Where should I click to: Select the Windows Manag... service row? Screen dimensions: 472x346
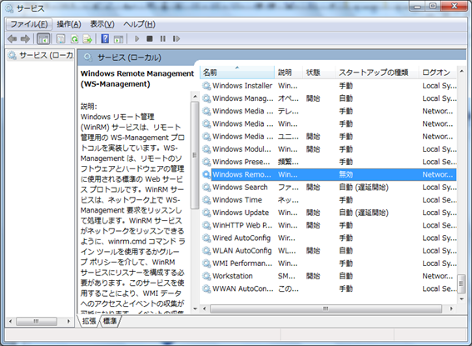click(329, 98)
